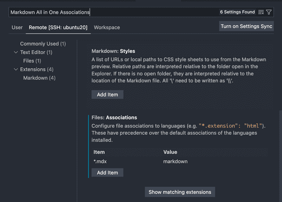Open the settings filter funnel menu
Viewport: 282px width, 202px height.
[269, 12]
